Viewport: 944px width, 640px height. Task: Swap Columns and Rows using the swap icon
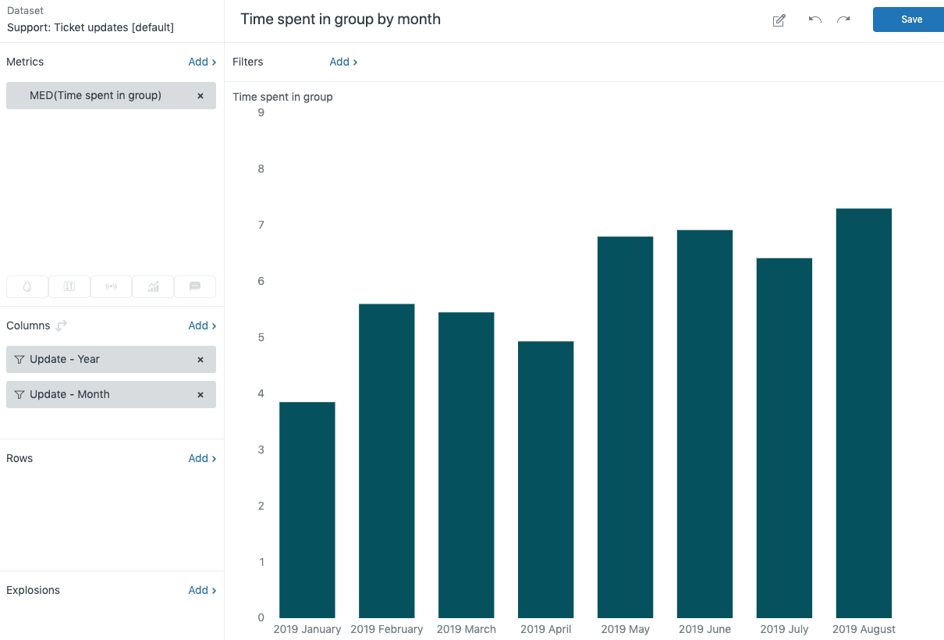[x=60, y=325]
